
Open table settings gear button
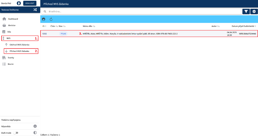254,11
